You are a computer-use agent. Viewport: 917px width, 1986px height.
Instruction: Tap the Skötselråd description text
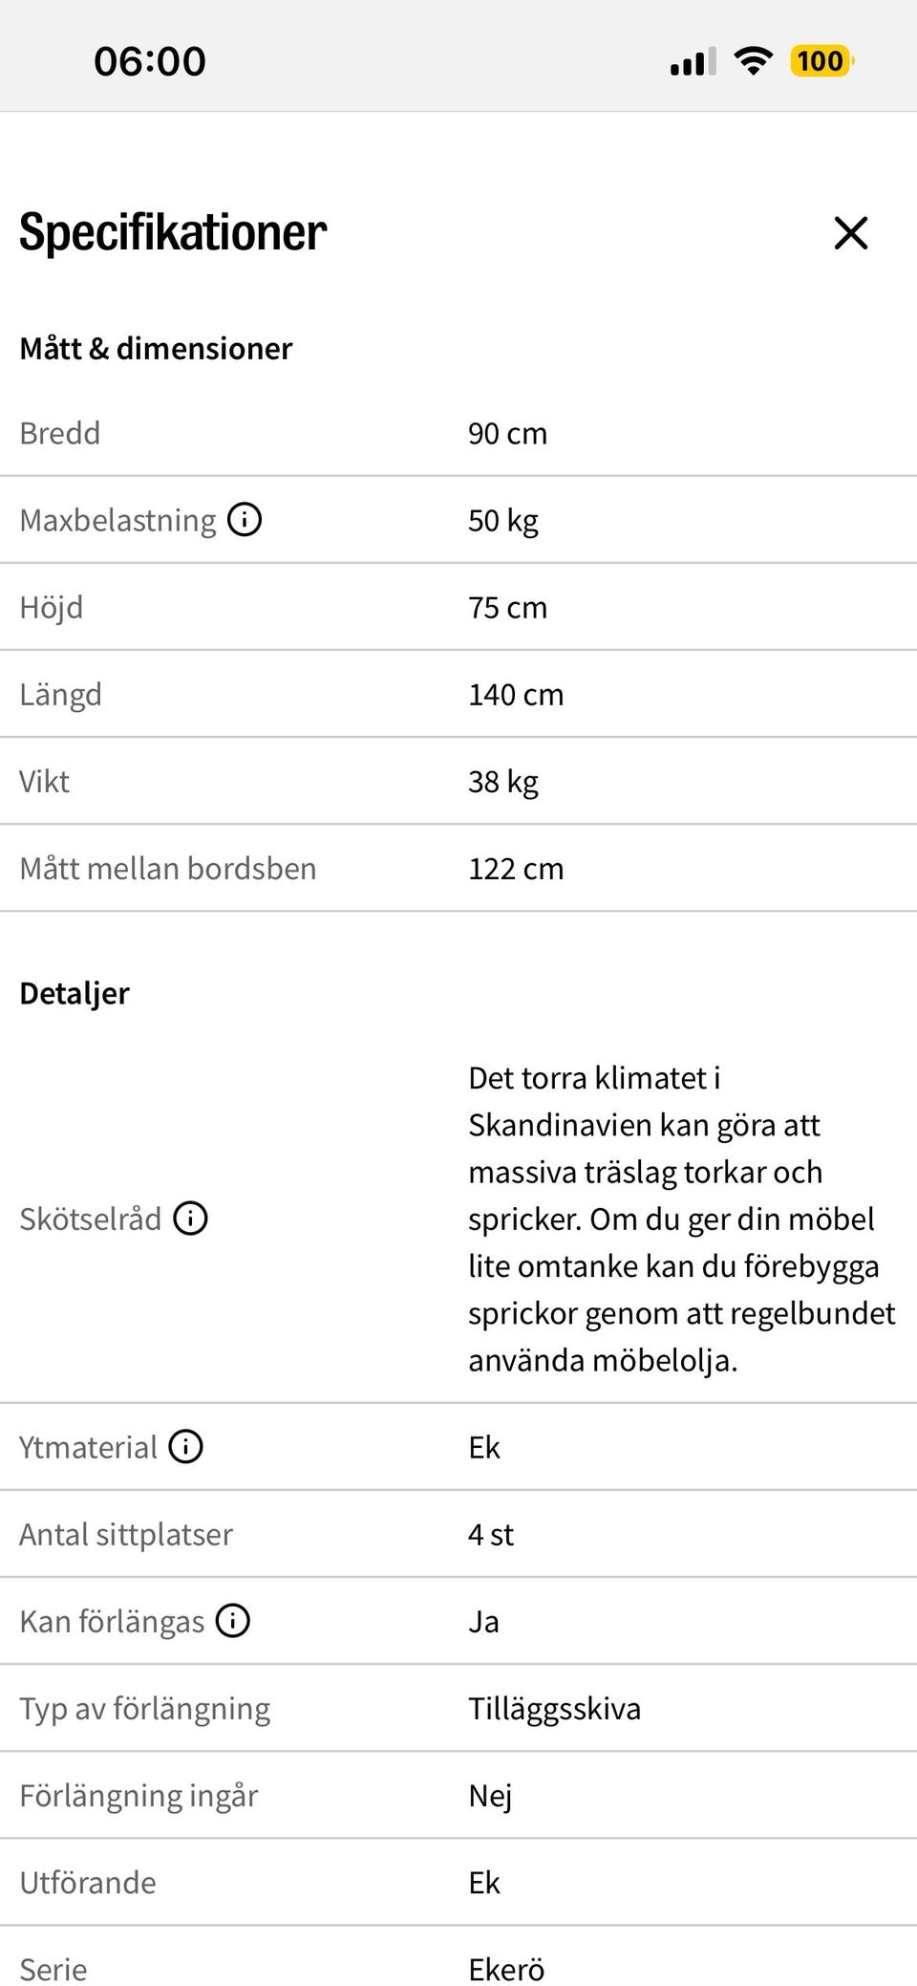pos(682,1219)
